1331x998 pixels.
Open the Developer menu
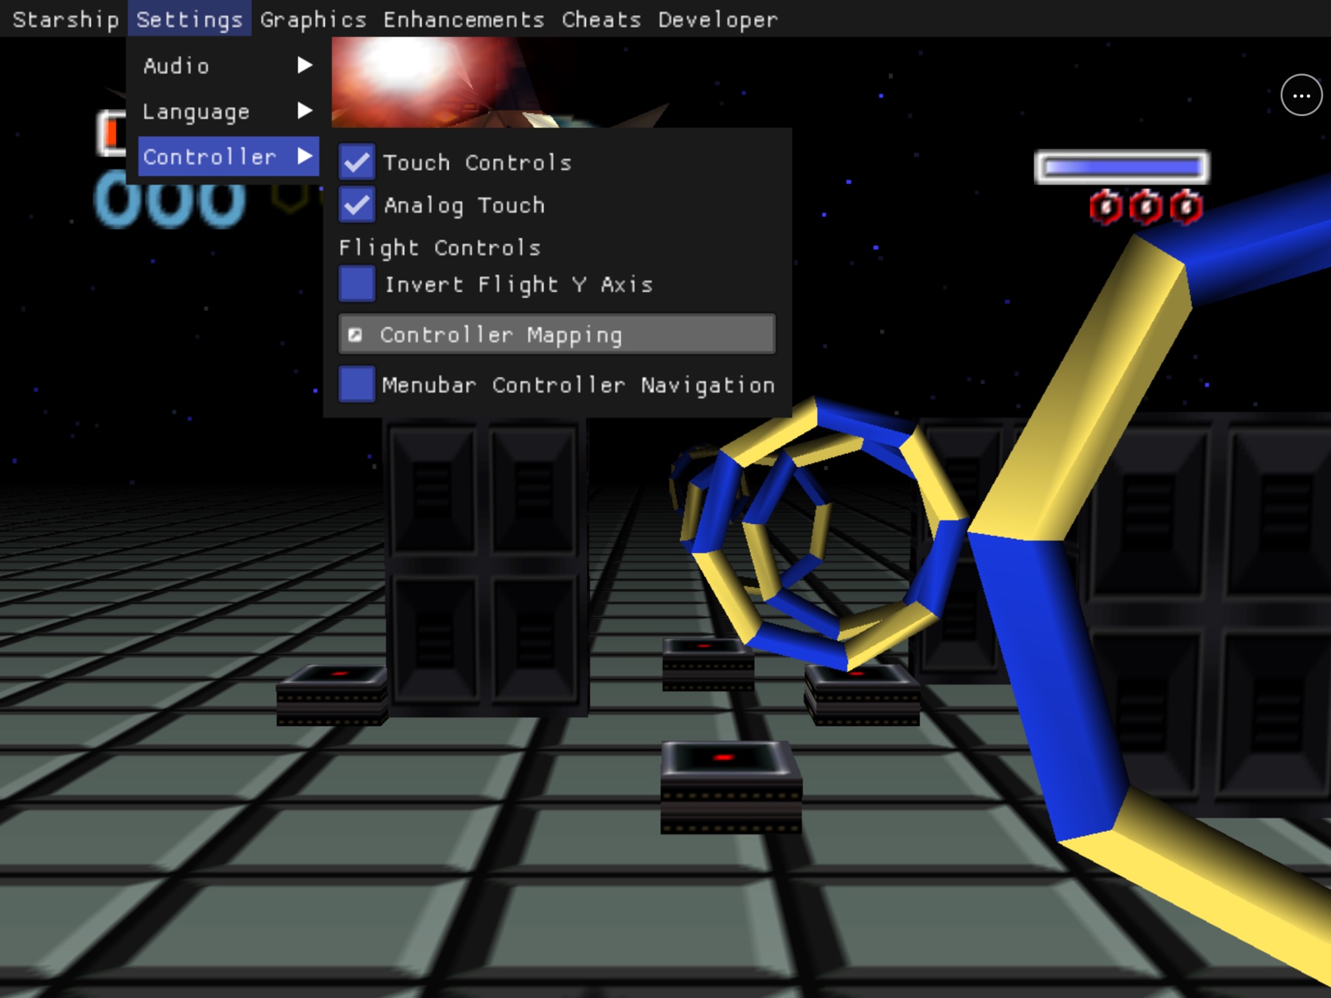718,19
